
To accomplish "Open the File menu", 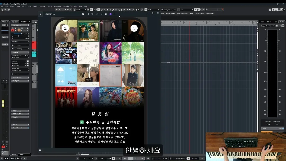I will (x=2, y=7).
